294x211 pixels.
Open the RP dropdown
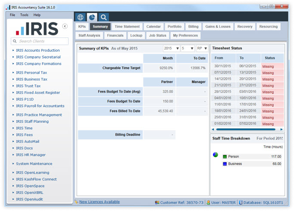(x=202, y=48)
